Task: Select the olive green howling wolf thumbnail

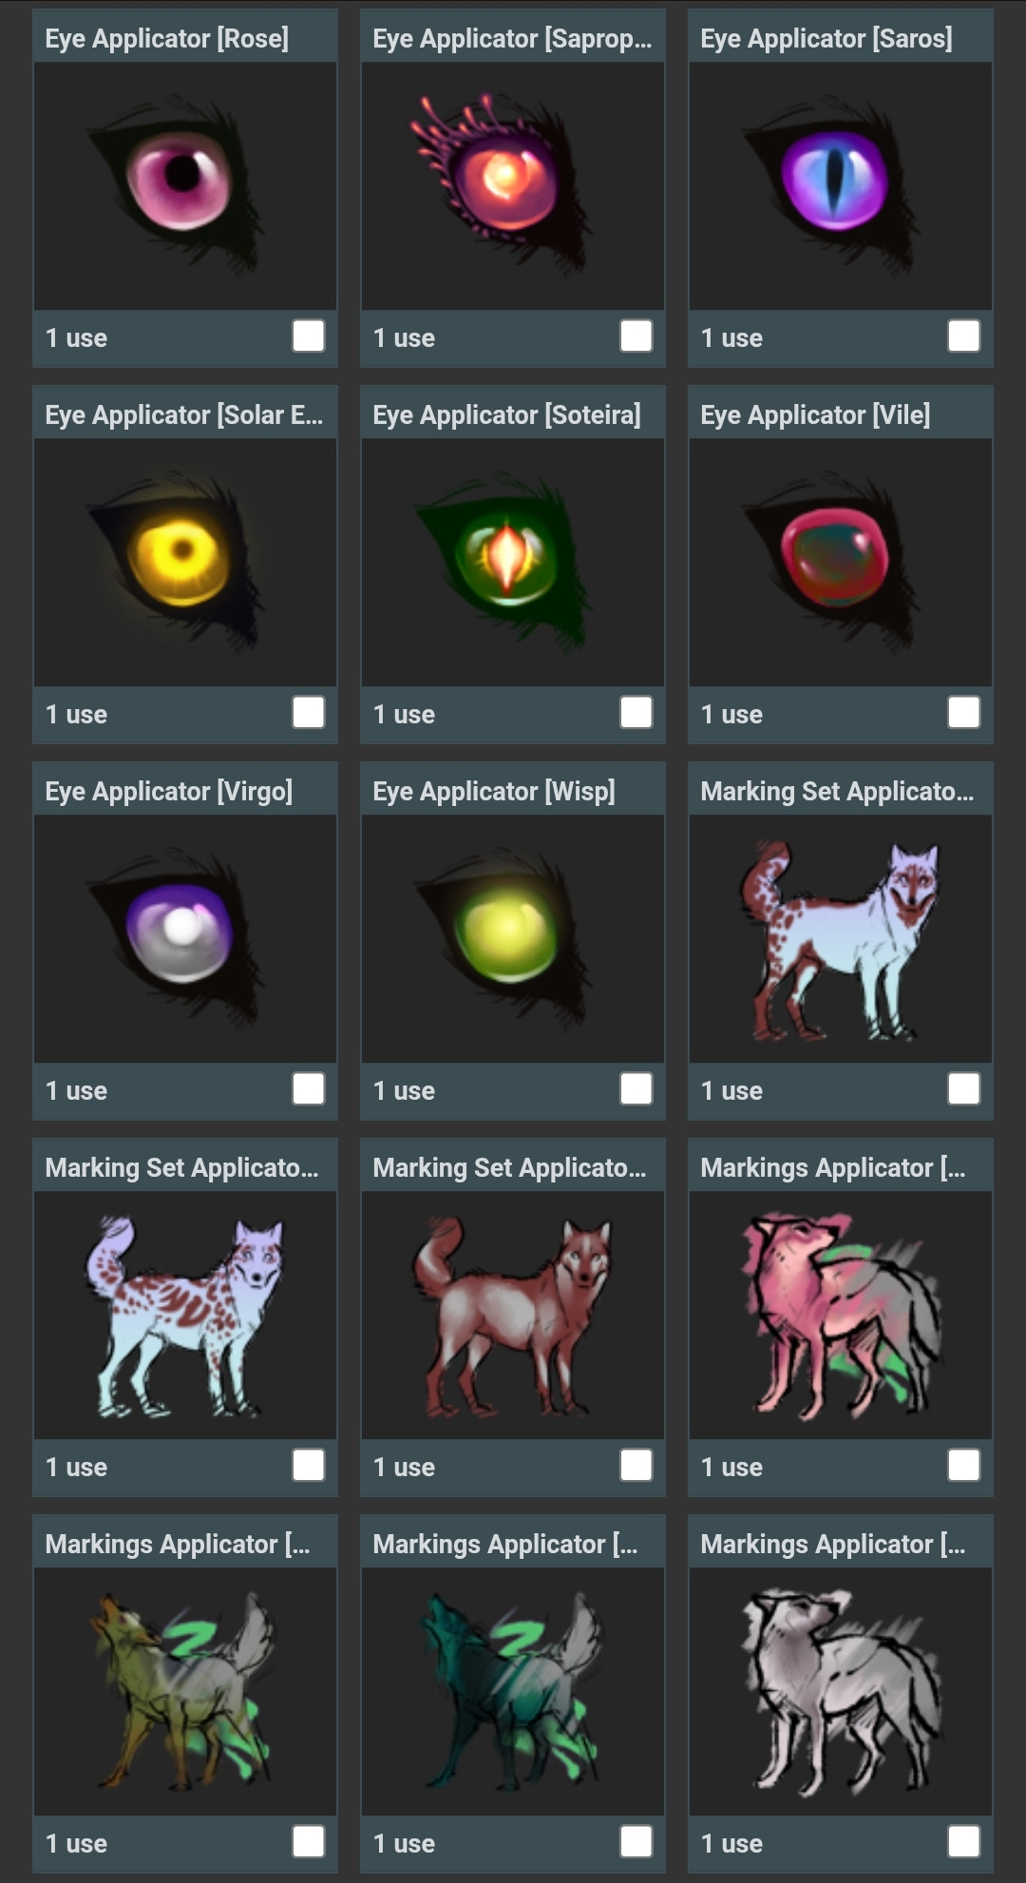Action: 185,1692
